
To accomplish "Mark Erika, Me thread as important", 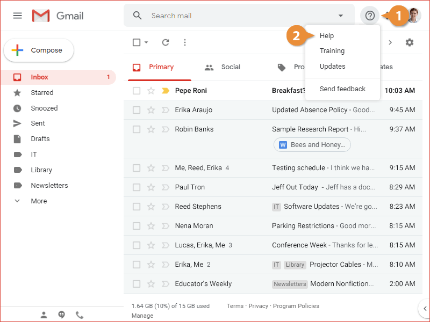I will tap(166, 265).
